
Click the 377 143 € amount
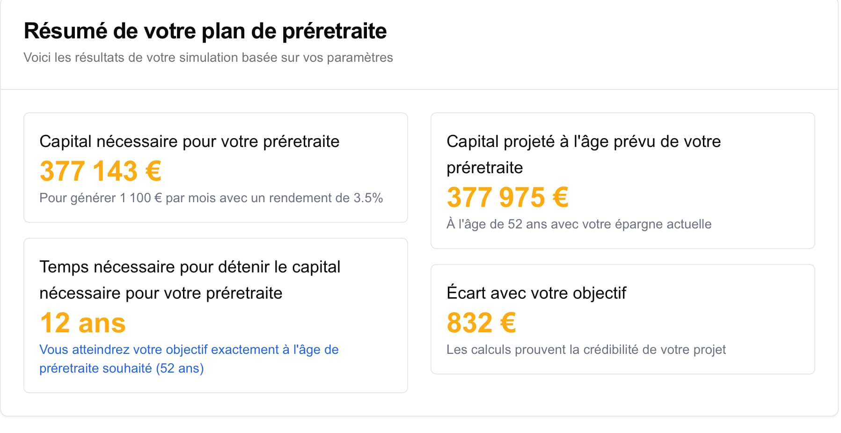coord(101,171)
